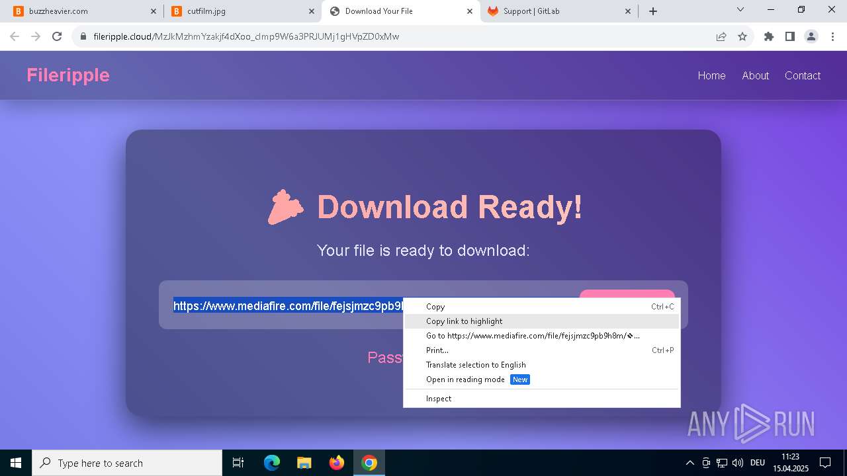
Task: Open the Contact navigation link
Action: coord(803,75)
